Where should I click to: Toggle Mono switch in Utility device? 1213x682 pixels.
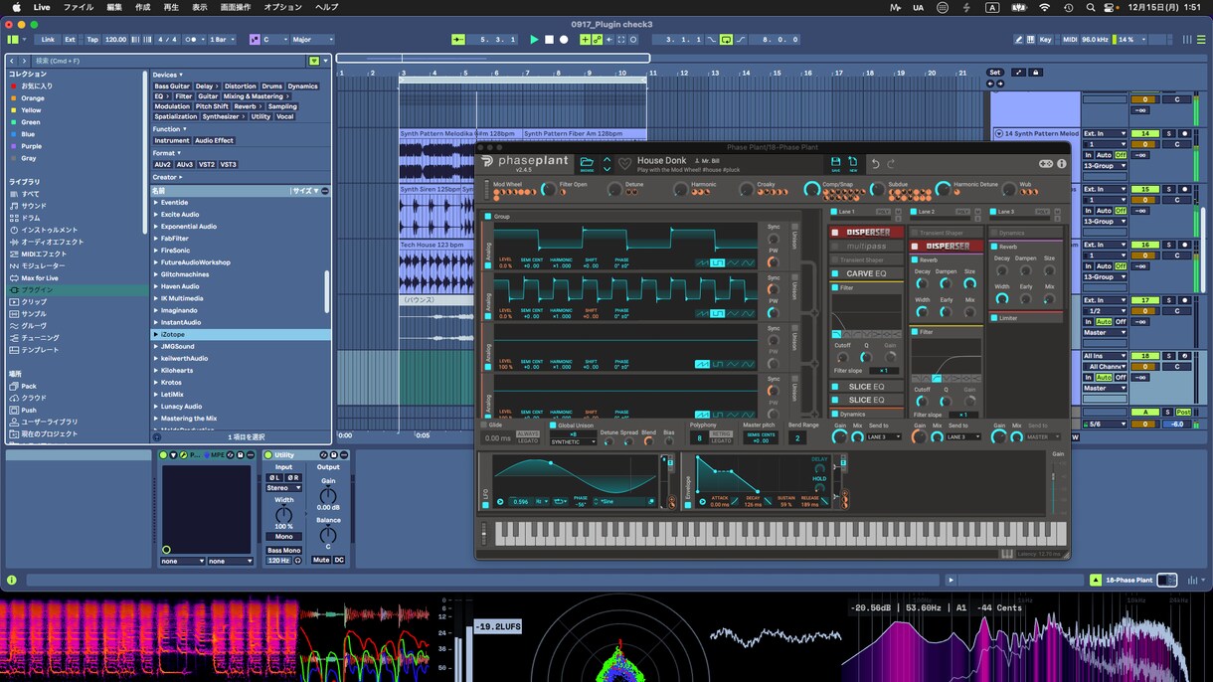pyautogui.click(x=283, y=536)
